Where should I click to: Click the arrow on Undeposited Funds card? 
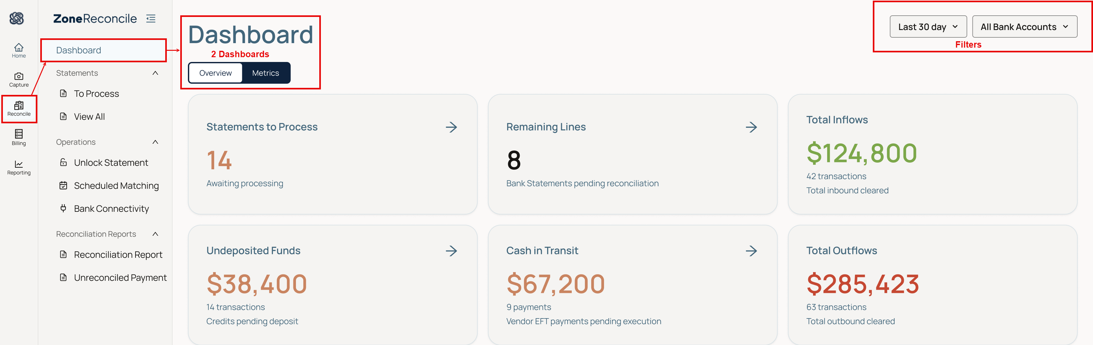(452, 251)
